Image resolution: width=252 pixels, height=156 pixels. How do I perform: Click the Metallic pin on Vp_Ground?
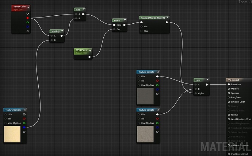(x=229, y=89)
